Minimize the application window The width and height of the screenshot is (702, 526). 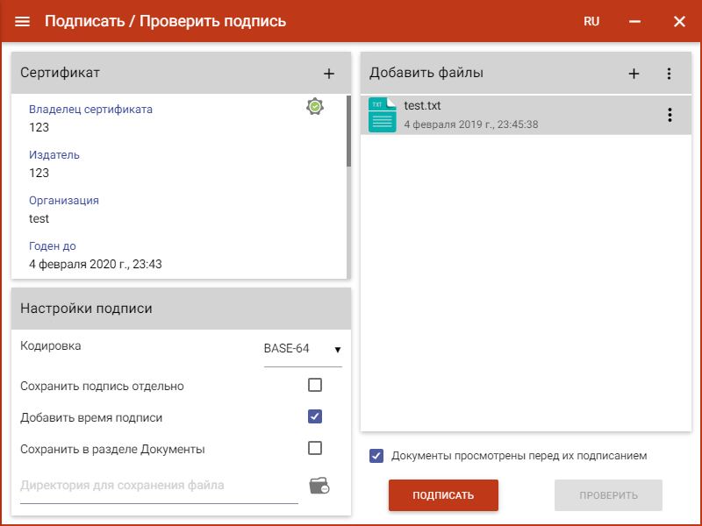[x=634, y=21]
